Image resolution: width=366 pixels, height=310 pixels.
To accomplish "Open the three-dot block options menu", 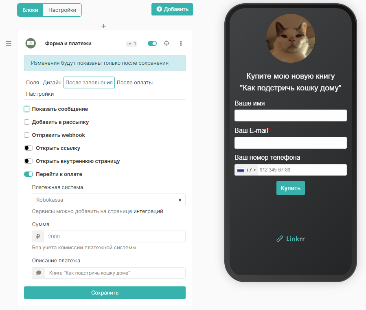I will (x=181, y=43).
